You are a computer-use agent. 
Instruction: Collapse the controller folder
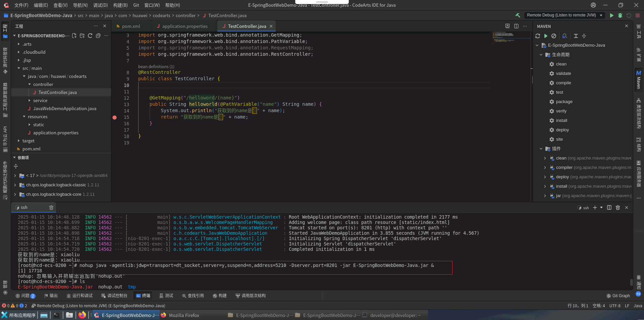(x=30, y=84)
